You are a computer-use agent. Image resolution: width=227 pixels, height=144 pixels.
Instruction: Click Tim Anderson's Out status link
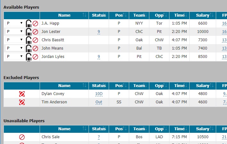point(99,102)
